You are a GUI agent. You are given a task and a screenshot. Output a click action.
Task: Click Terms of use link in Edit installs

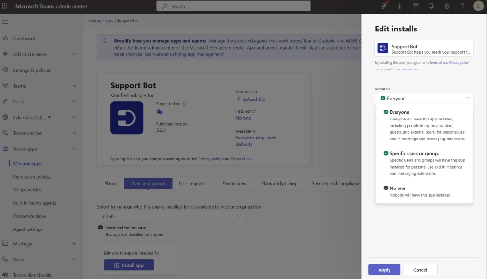tap(438, 63)
